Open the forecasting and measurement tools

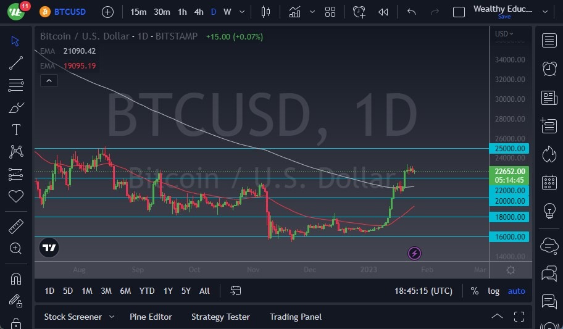click(x=16, y=174)
